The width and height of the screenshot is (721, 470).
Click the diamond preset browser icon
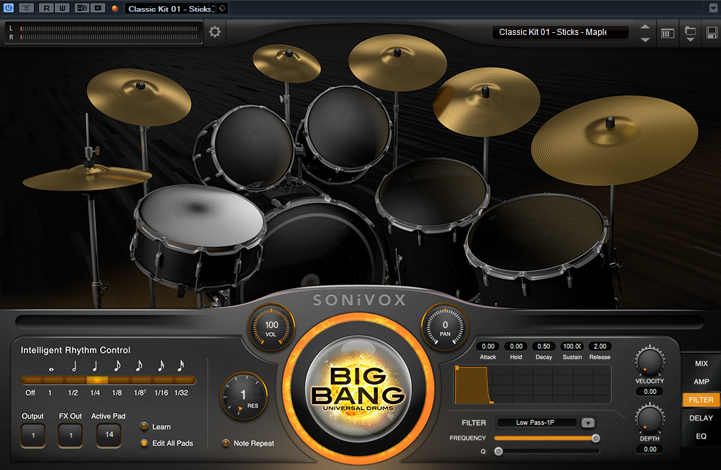[x=222, y=8]
